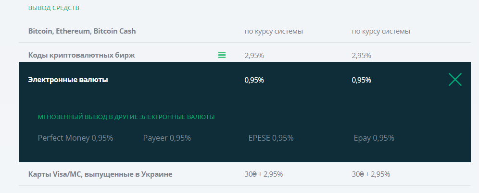
Task: Select the EPESE 0,95% option
Action: pos(271,138)
